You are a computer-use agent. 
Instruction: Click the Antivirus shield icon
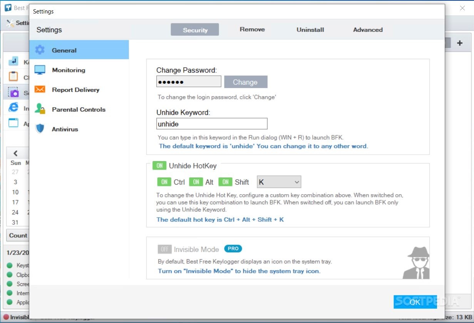pos(40,129)
